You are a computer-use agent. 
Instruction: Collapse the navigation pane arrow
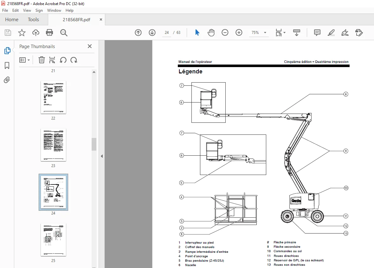coord(102,156)
